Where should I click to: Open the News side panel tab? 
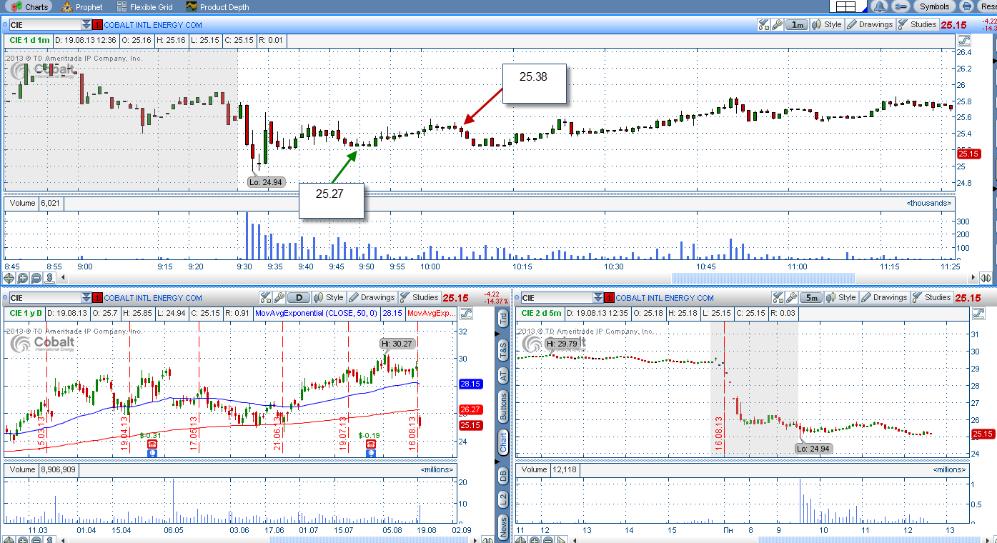click(x=504, y=528)
